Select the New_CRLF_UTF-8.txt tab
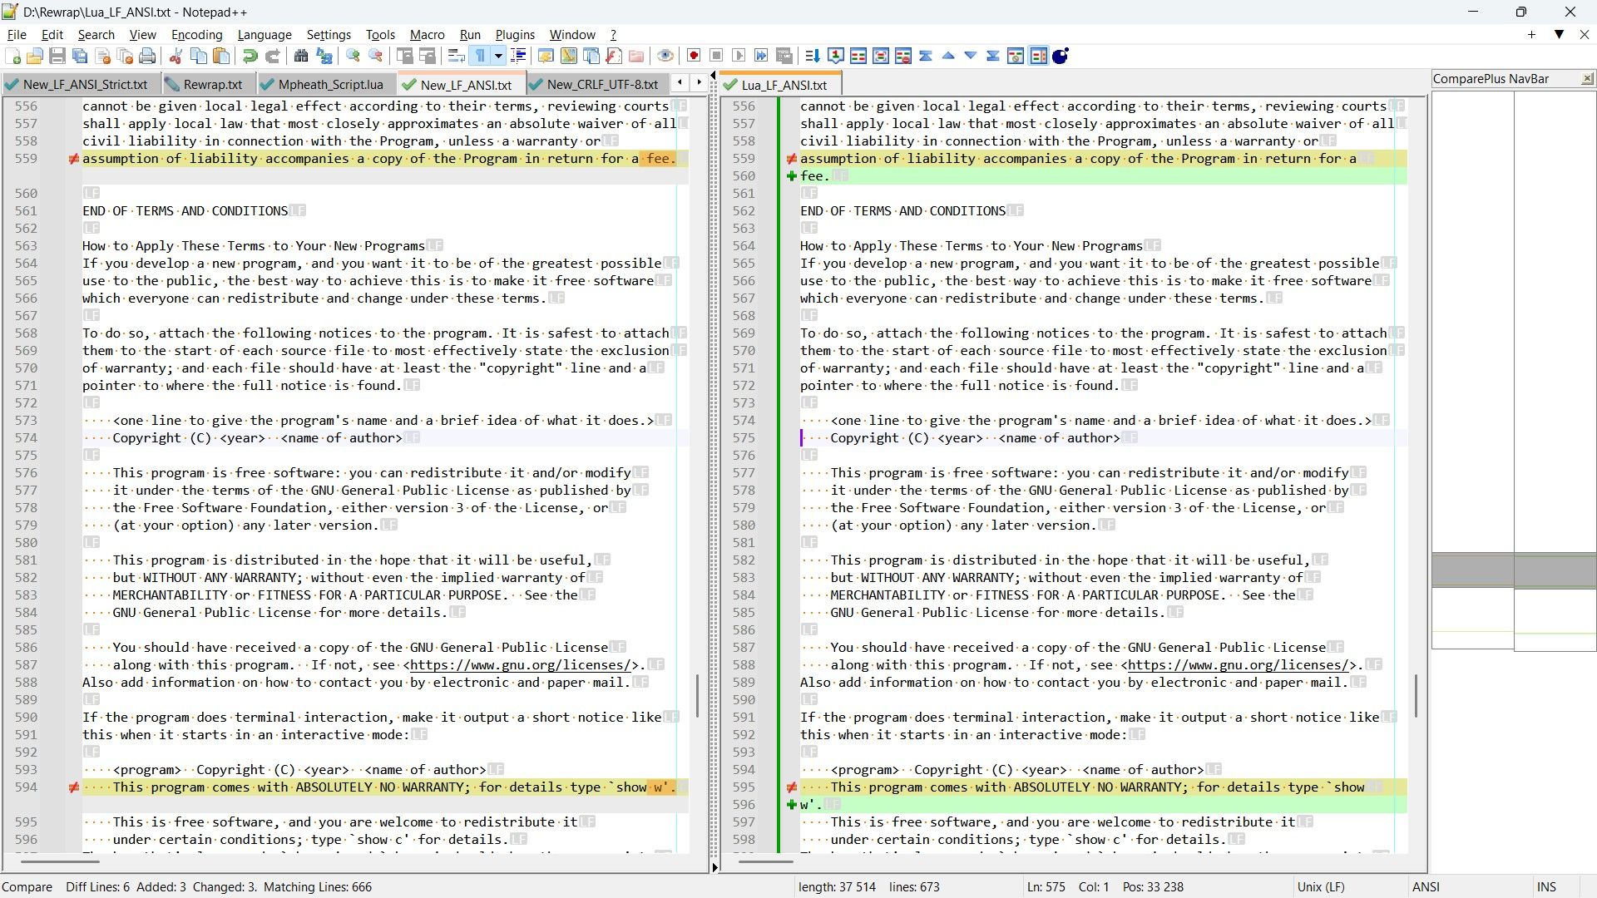The image size is (1597, 898). [595, 84]
